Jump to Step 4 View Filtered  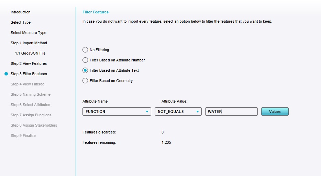coord(27,84)
